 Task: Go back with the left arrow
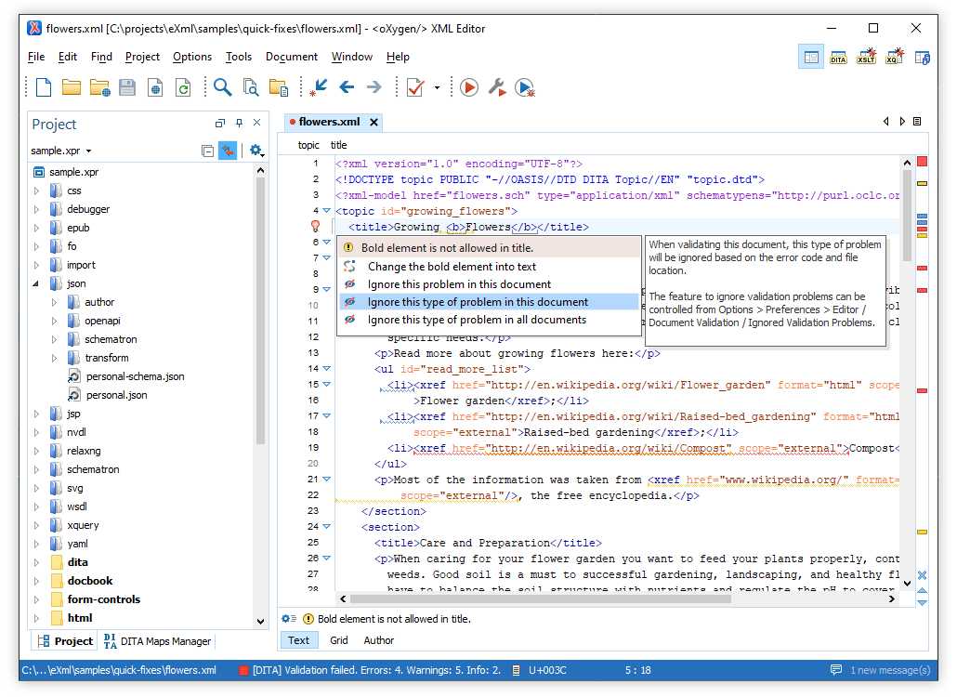(x=347, y=87)
